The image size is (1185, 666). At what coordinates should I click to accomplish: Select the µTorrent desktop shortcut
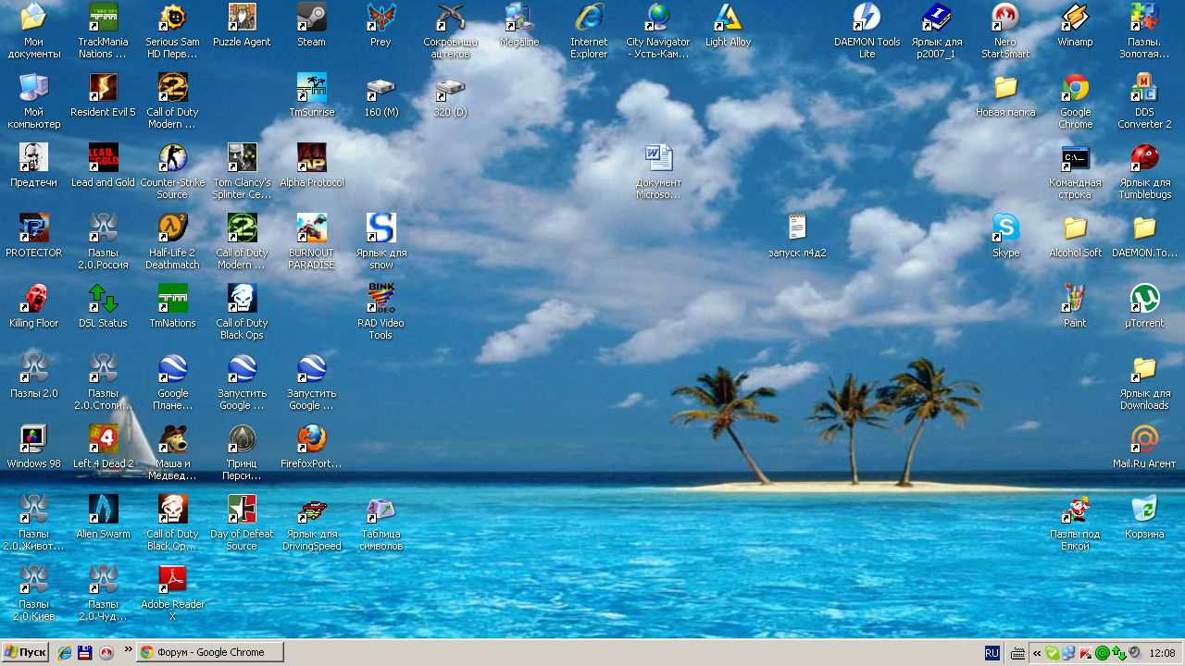1144,306
